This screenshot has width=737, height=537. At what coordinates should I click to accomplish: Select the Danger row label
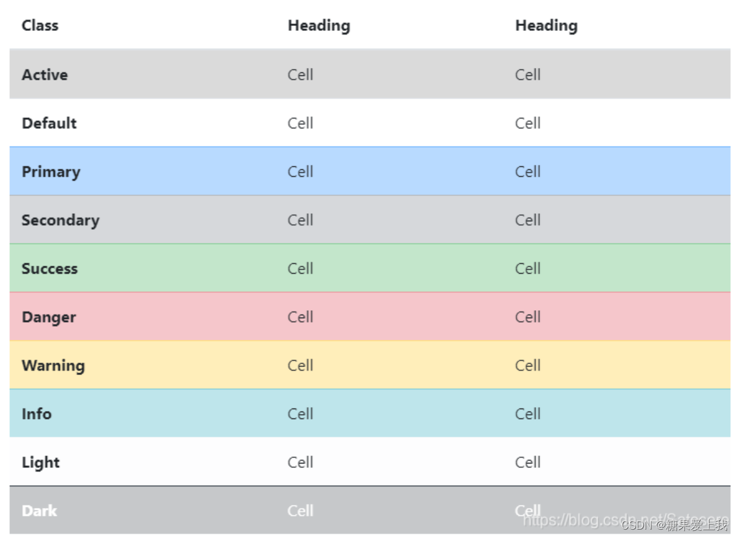(x=49, y=317)
